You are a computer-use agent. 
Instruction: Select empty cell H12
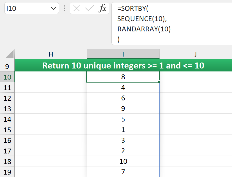(x=51, y=98)
